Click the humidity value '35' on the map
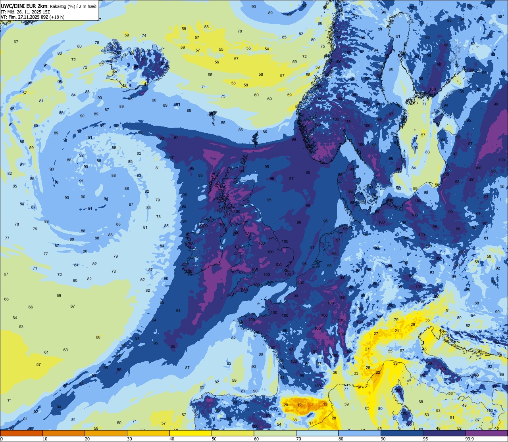 click(x=427, y=320)
